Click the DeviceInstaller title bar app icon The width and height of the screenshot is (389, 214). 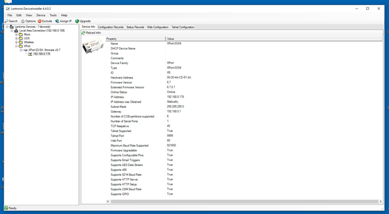[8, 9]
